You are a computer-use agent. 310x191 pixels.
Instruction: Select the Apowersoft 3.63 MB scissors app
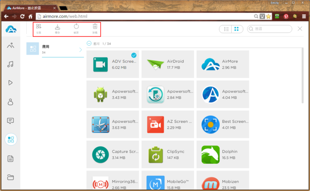click(x=113, y=124)
